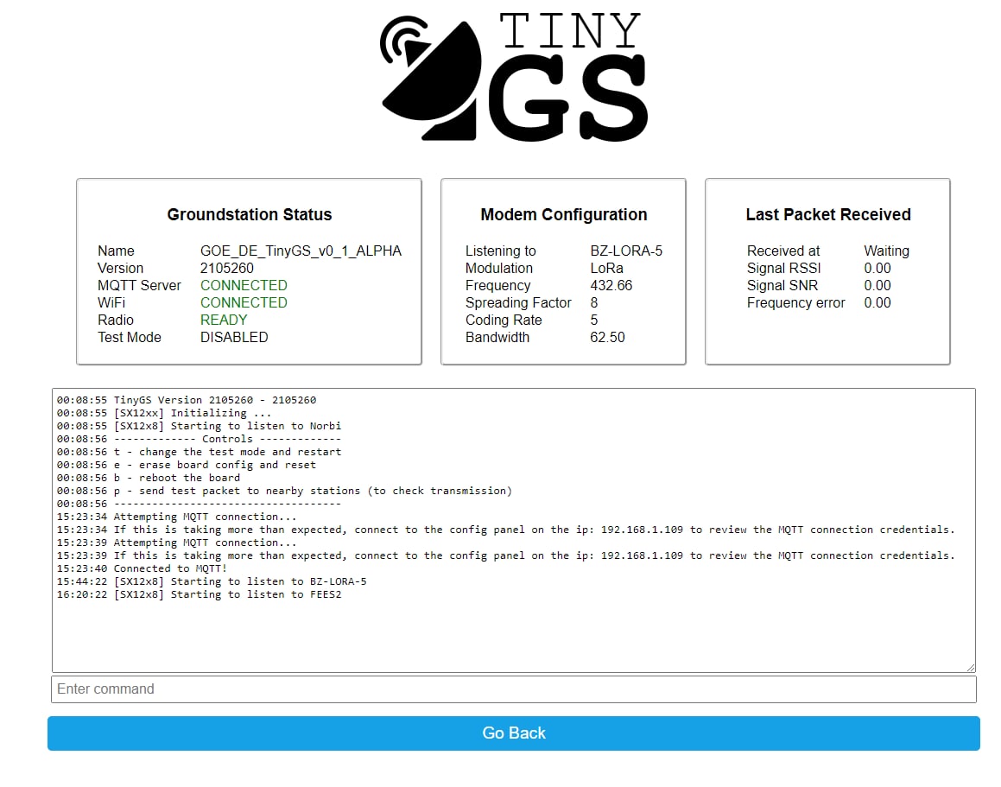Click the Modem Configuration heading

(563, 215)
